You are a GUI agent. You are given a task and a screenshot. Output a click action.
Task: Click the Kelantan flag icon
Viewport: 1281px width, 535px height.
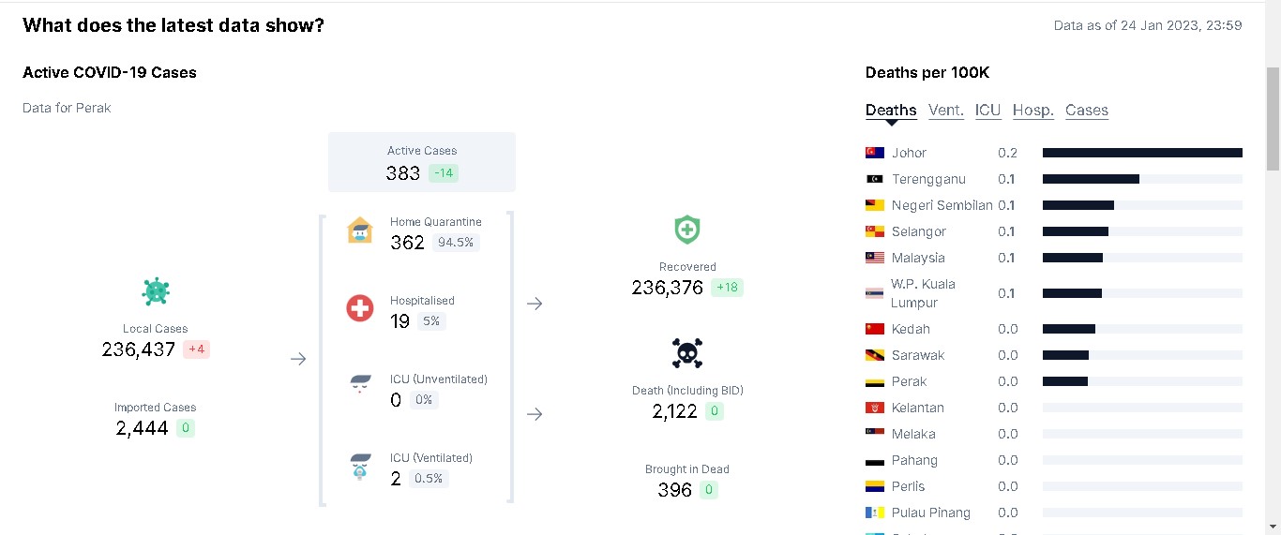(x=875, y=408)
